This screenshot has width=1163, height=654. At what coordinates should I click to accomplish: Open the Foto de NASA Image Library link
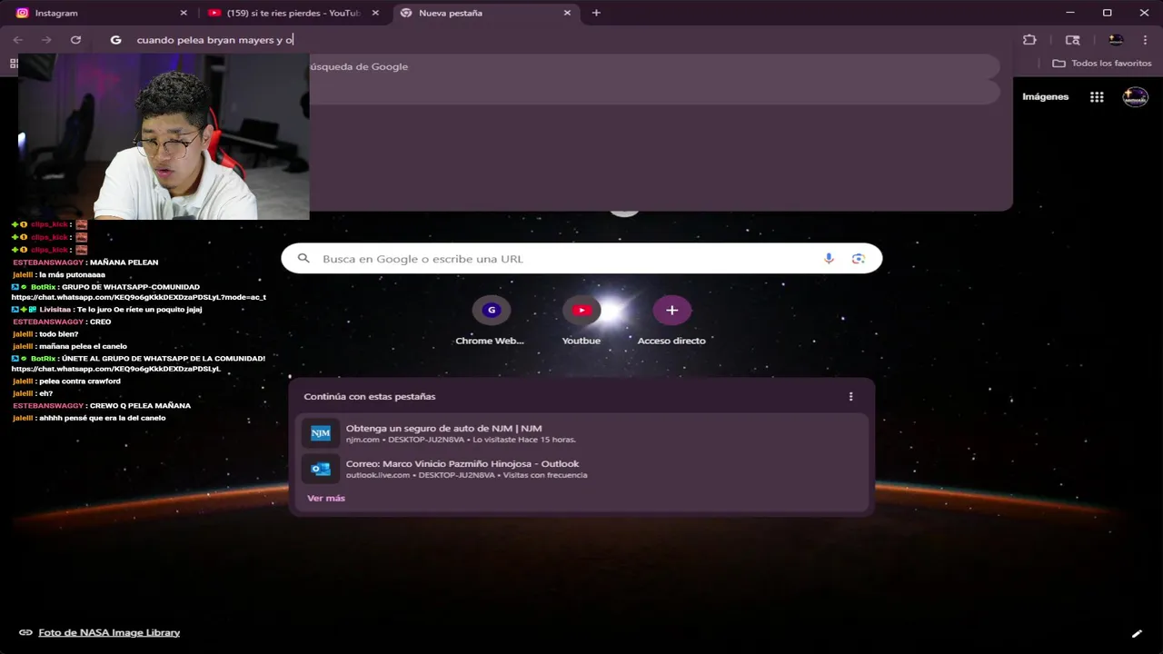(x=109, y=632)
